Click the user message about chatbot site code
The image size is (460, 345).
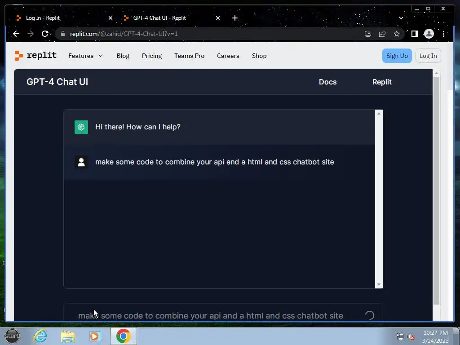click(214, 162)
